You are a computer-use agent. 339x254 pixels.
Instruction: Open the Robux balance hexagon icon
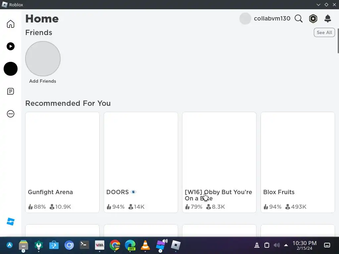[313, 19]
